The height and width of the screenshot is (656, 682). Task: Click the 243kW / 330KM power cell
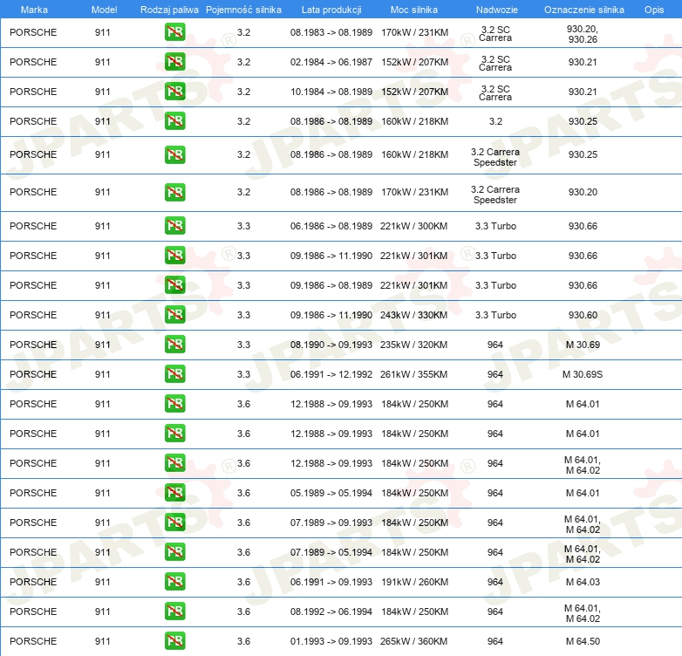[413, 315]
